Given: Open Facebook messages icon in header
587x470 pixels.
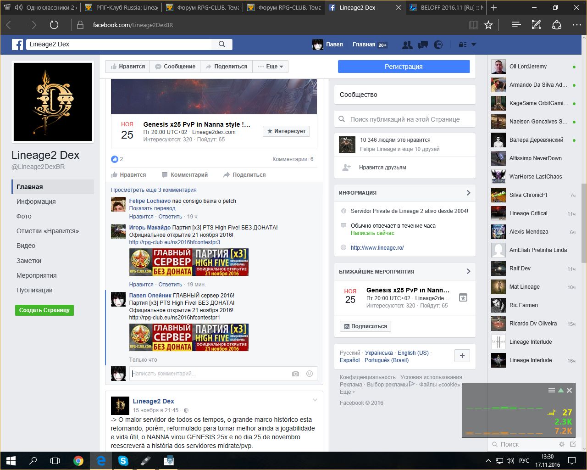Looking at the screenshot, I should tap(422, 45).
